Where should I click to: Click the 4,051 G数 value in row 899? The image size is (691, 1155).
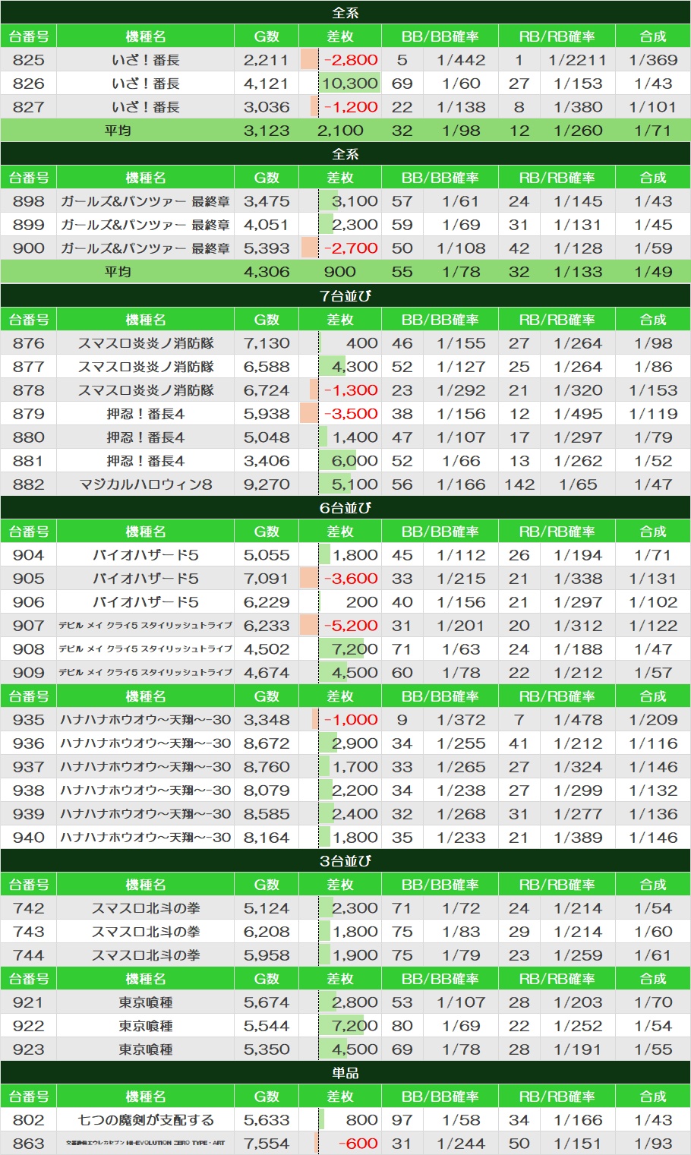point(267,225)
